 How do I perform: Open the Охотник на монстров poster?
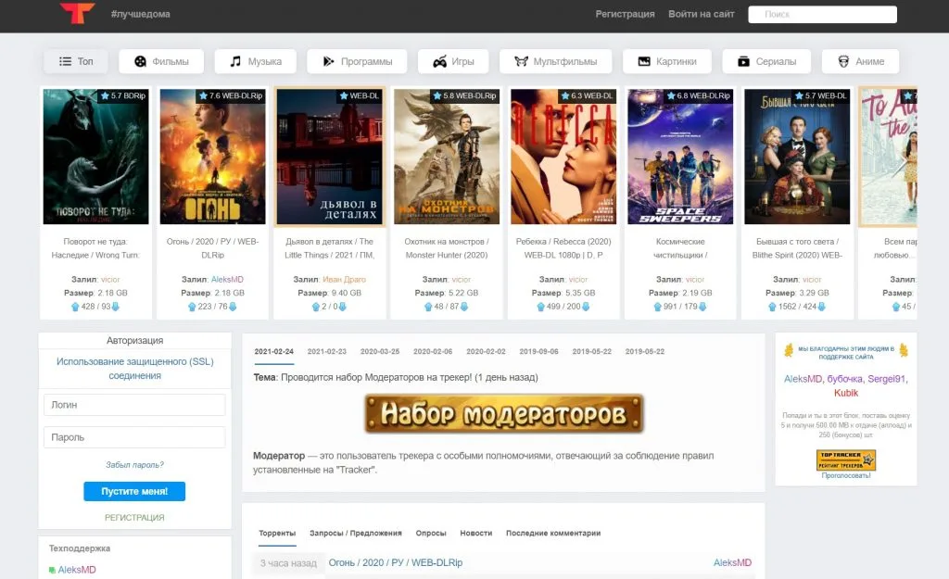[447, 157]
